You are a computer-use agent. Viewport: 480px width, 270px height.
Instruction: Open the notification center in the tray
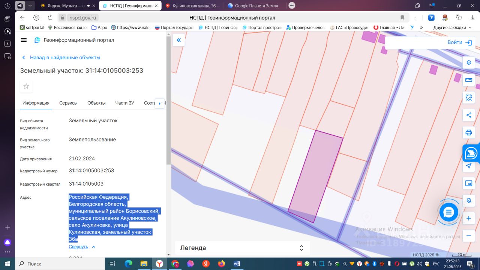pyautogui.click(x=470, y=264)
